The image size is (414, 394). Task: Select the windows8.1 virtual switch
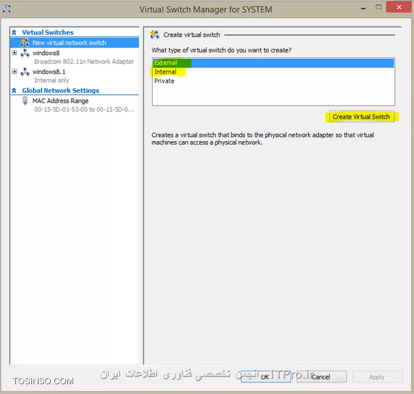point(49,72)
